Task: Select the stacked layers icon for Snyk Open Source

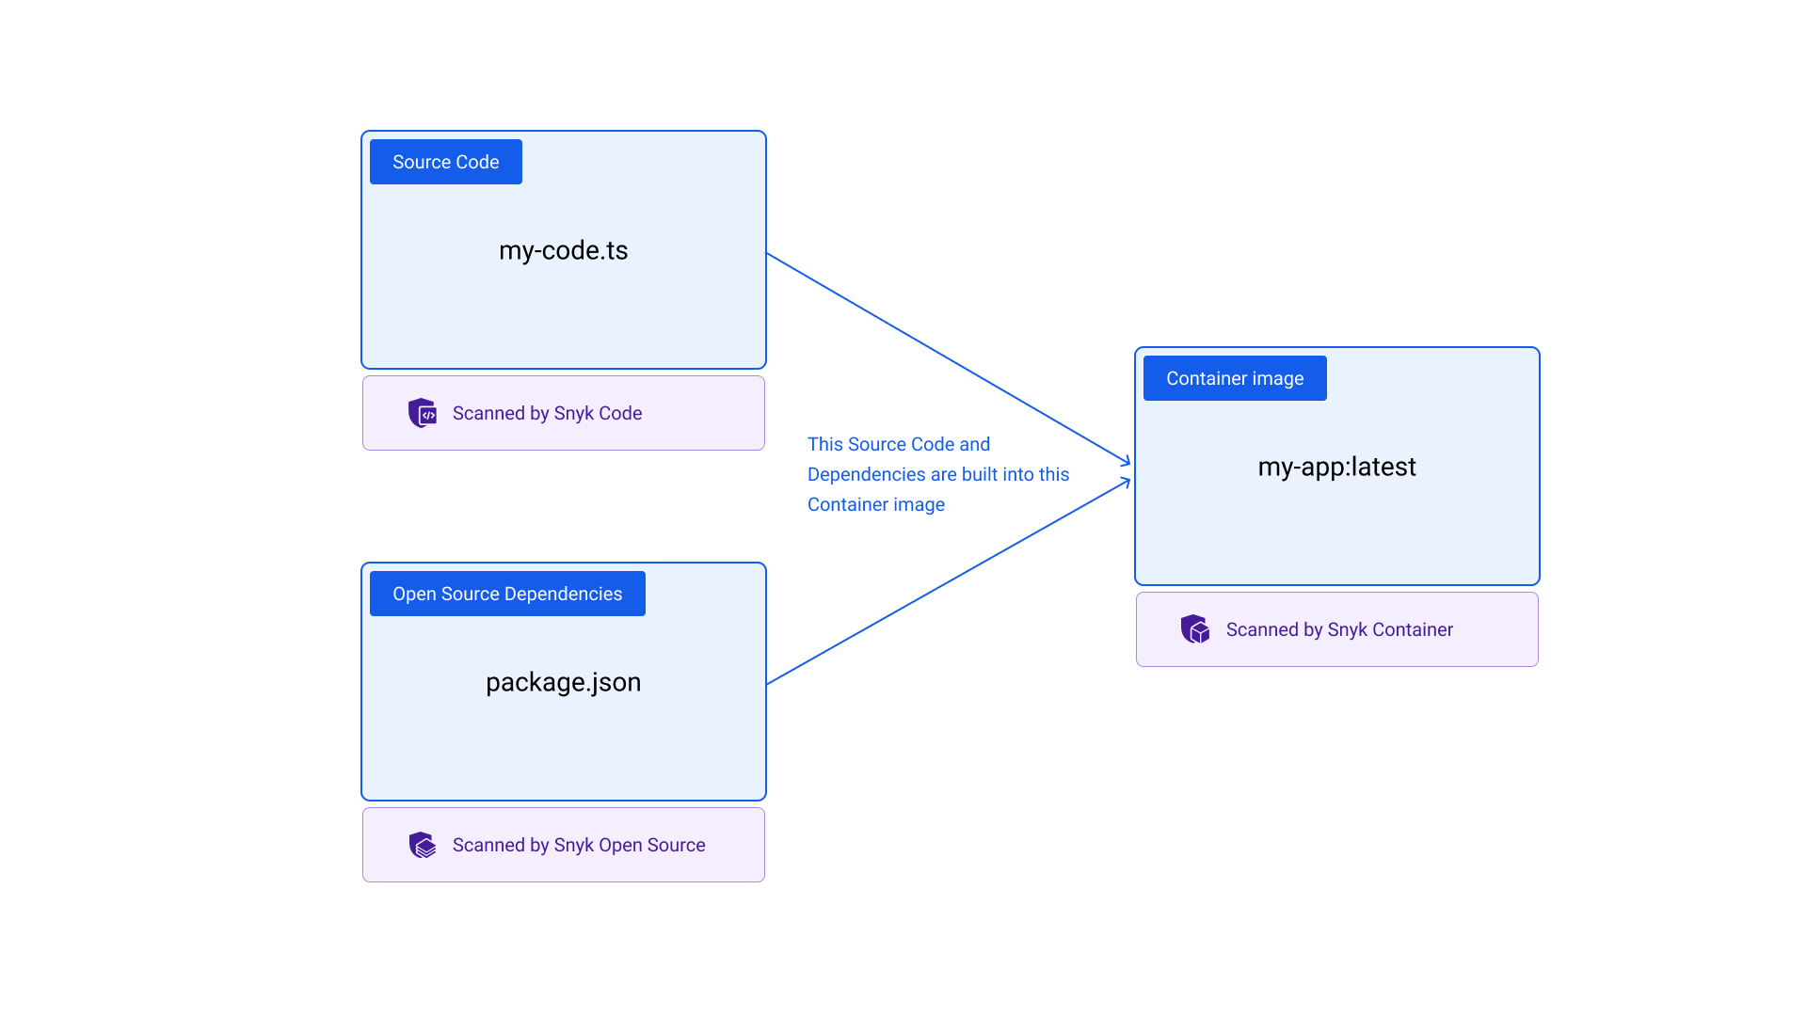Action: pos(424,844)
